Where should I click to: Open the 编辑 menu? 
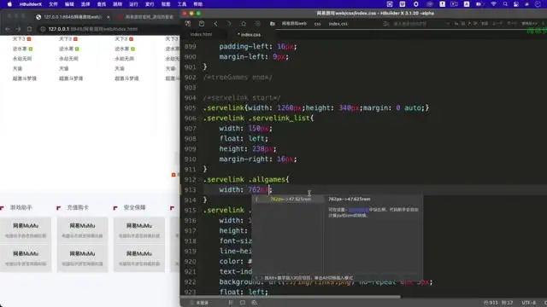tap(69, 4)
